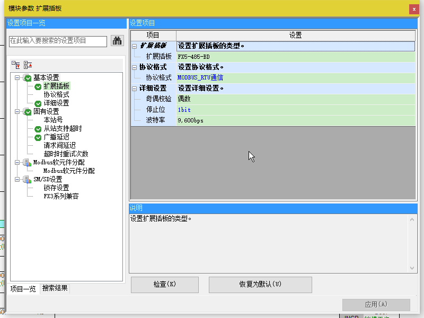424x318 pixels.
Task: Select 锁存设置 in the tree
Action: pos(56,188)
